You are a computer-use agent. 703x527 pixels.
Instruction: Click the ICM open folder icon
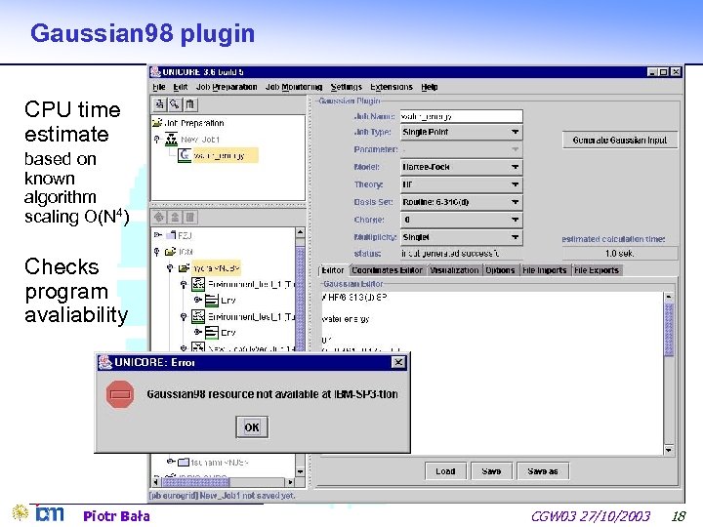pos(170,252)
